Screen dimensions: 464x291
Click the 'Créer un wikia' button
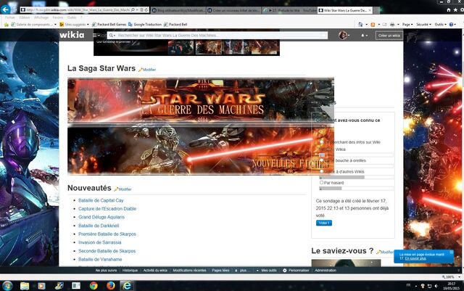[x=389, y=36]
